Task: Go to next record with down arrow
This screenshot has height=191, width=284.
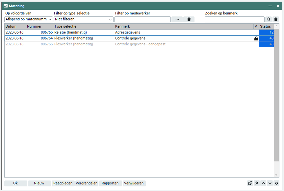Action: 270,183
